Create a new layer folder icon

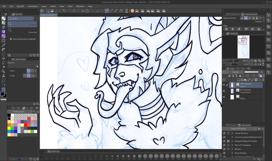click(x=245, y=80)
